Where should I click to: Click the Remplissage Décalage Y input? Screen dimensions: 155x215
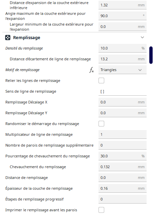(x=122, y=113)
